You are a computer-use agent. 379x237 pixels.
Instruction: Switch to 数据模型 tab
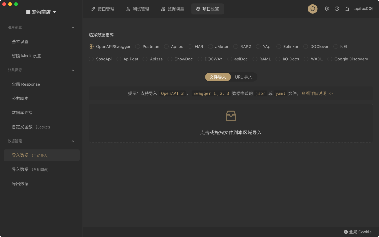(173, 9)
